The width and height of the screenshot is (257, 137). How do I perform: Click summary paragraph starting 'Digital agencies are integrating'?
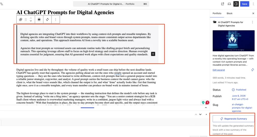tap(86, 37)
